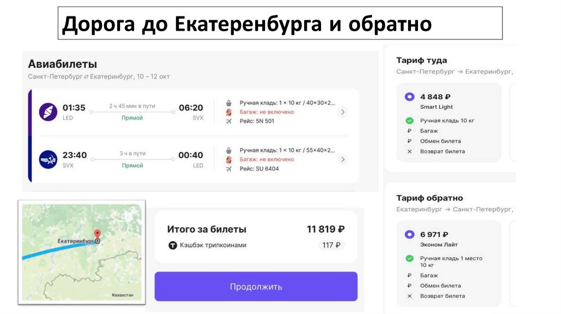Click the Тариф туда heading

421,60
